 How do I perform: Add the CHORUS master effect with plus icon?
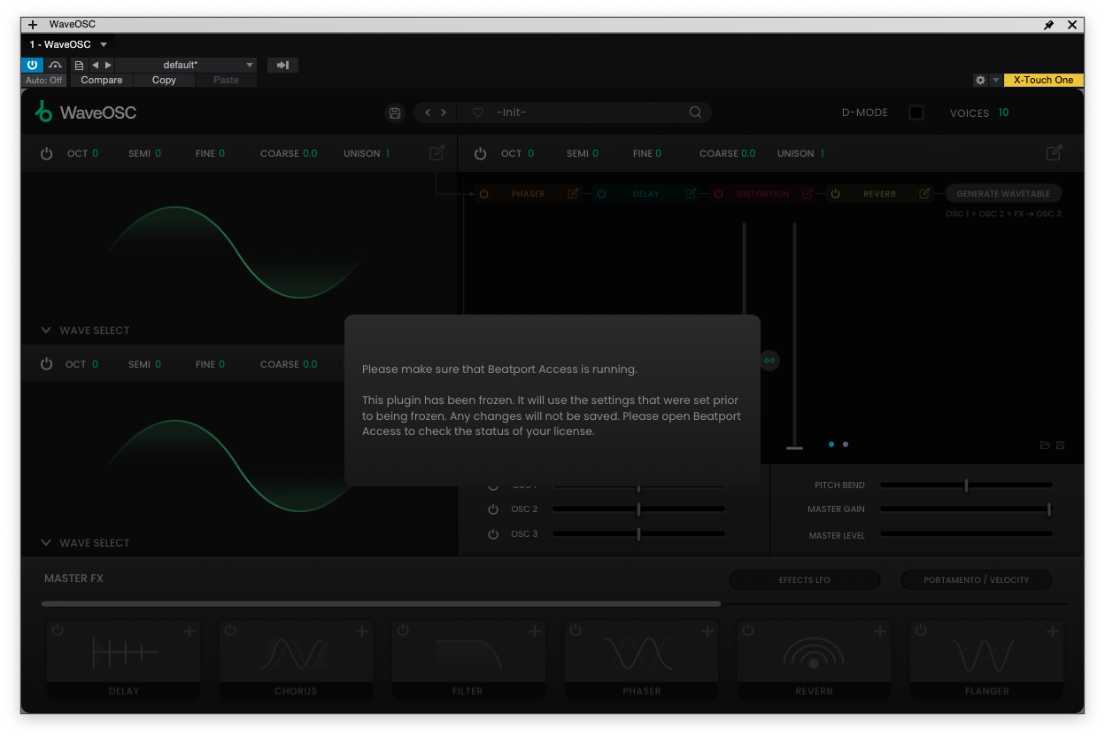point(362,631)
